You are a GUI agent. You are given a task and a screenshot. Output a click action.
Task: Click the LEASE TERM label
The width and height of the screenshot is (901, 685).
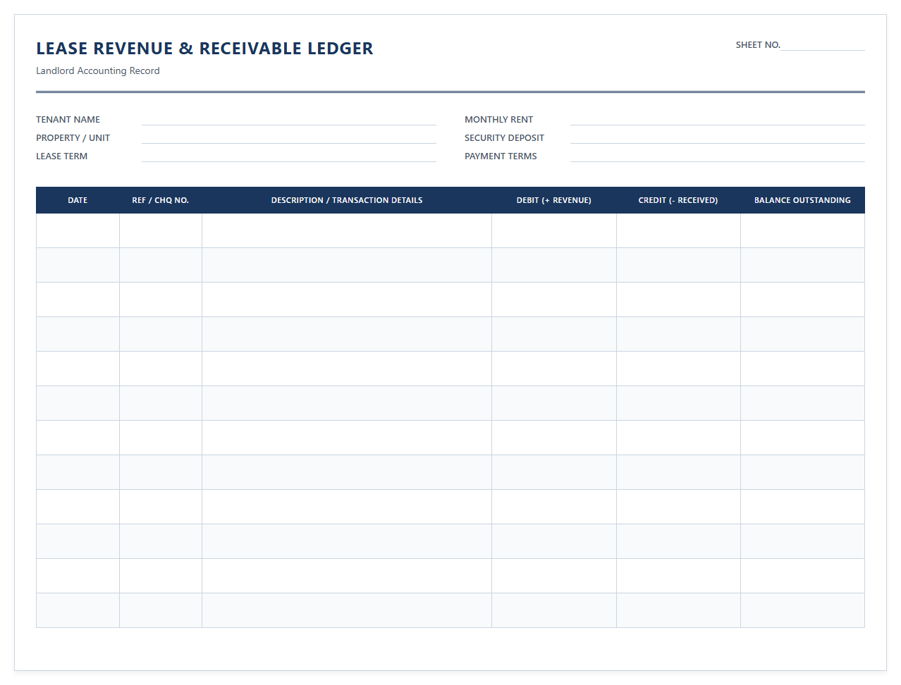tap(61, 156)
